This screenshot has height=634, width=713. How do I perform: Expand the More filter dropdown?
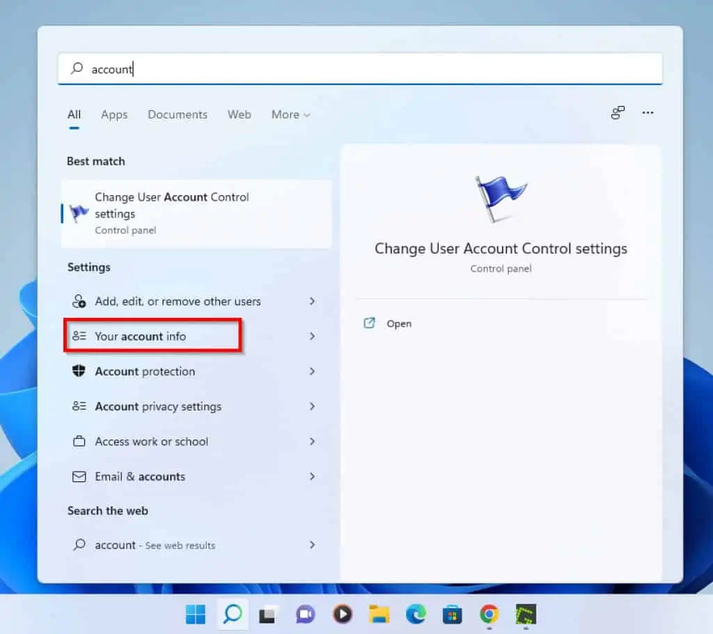pos(290,115)
